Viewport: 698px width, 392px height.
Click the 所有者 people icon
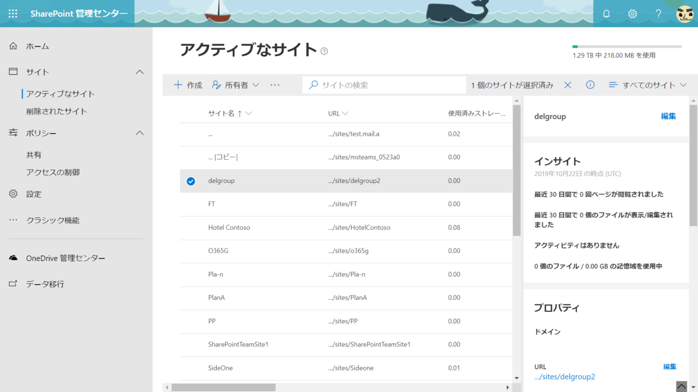(x=216, y=85)
